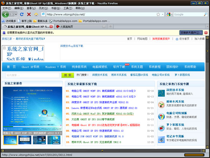Click the Google search box

coord(188,15)
